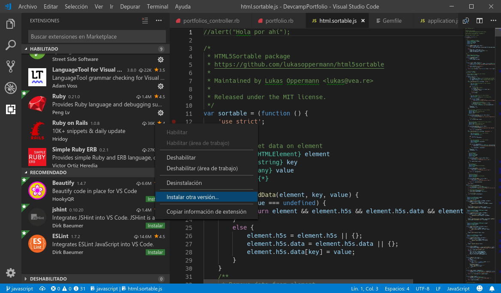501x293 pixels.
Task: Clear extensions search results icon
Action: (145, 21)
